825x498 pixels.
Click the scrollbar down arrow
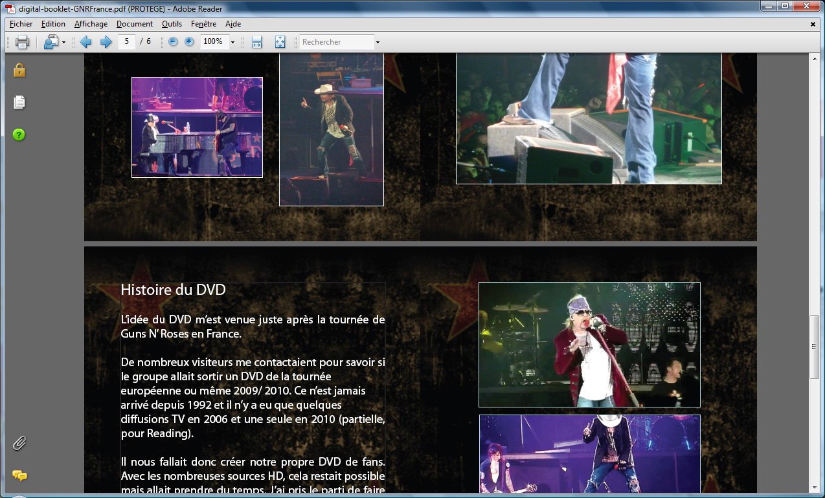click(x=815, y=488)
